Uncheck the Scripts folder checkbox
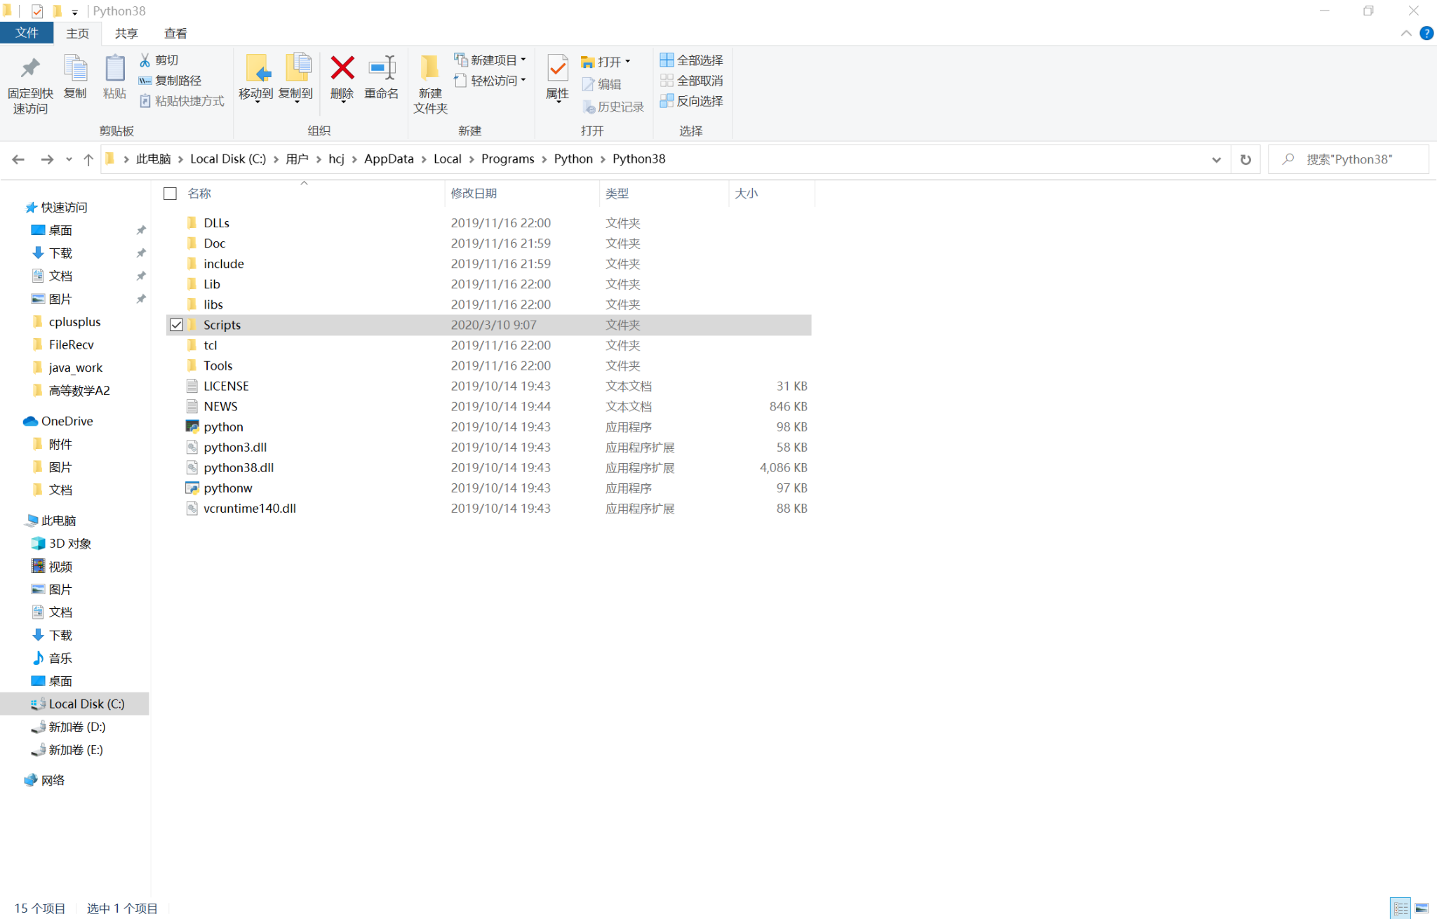1437x919 pixels. point(176,324)
